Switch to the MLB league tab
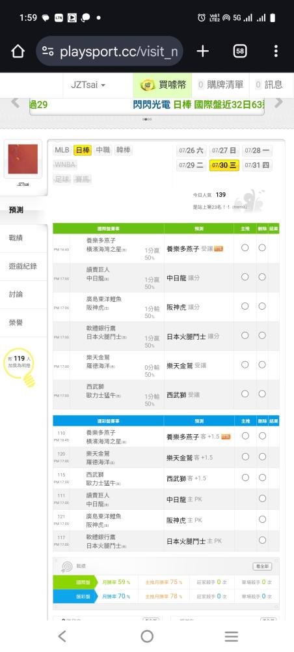Image resolution: width=294 pixels, height=652 pixels. [x=62, y=150]
